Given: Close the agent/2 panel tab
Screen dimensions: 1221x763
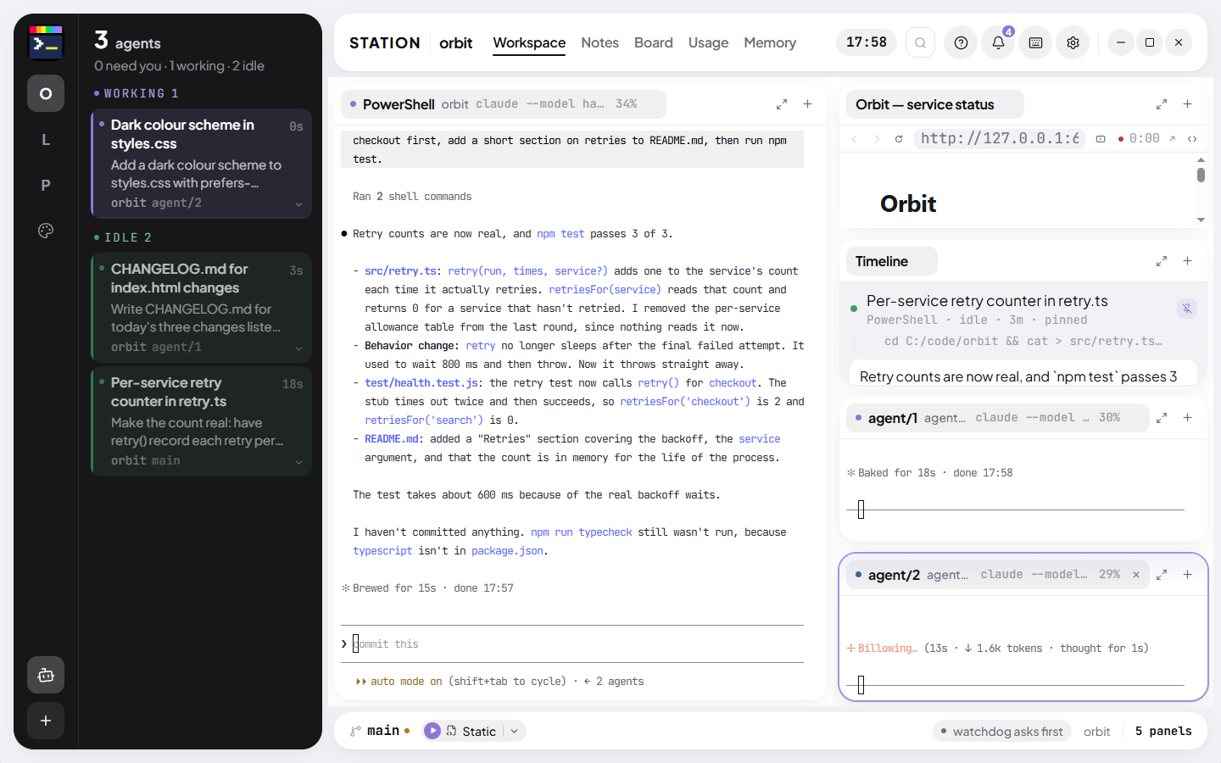Looking at the screenshot, I should coord(1136,575).
